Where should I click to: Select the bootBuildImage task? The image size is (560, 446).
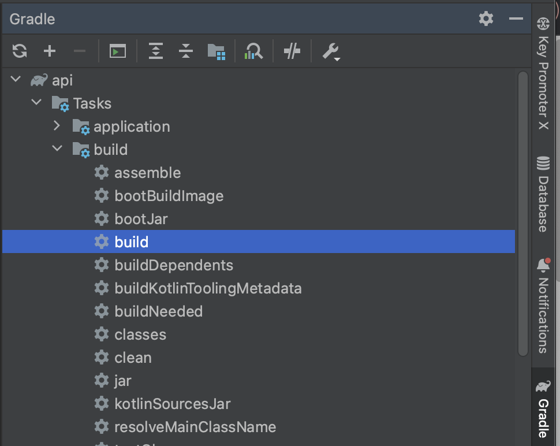[259, 196]
